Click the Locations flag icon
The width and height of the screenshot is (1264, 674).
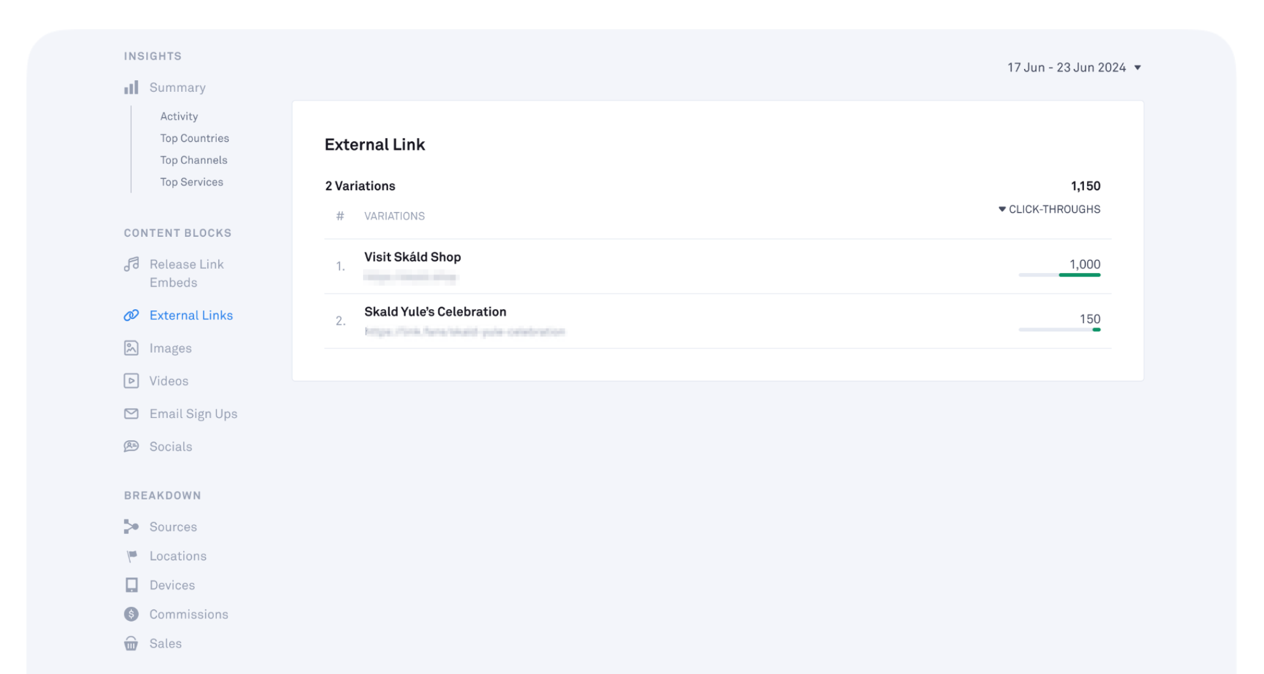(x=131, y=556)
